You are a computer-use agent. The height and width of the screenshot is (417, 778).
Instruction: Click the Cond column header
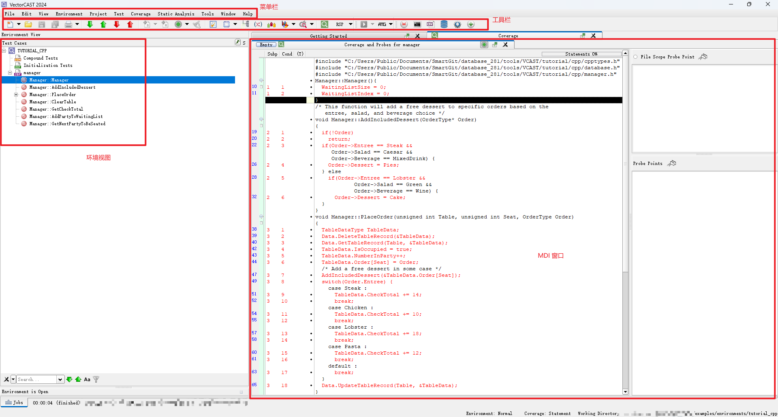(x=287, y=54)
